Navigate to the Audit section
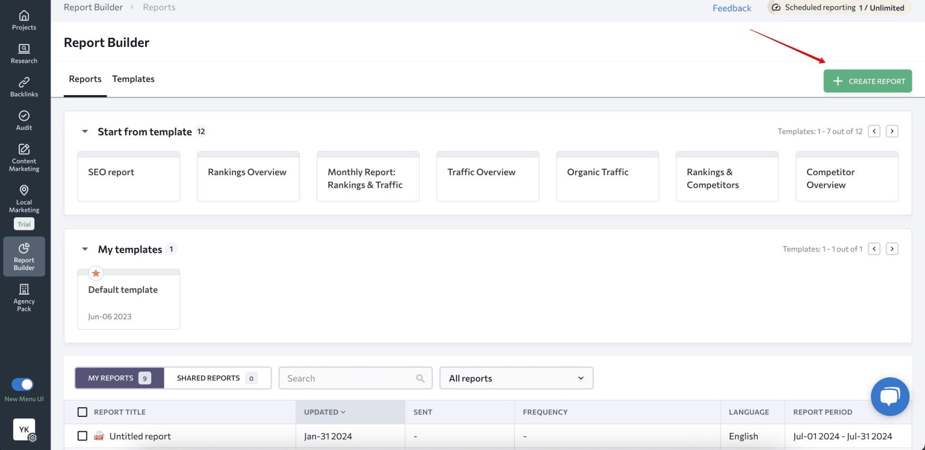This screenshot has width=925, height=450. point(23,119)
